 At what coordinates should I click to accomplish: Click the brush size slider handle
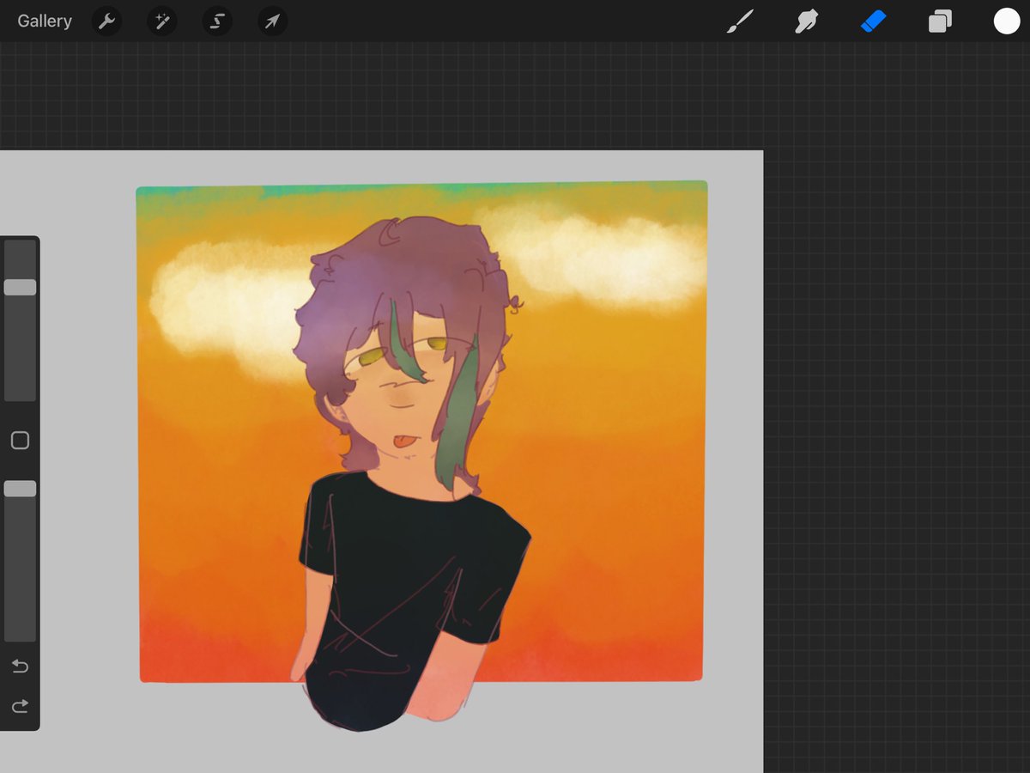[x=20, y=287]
